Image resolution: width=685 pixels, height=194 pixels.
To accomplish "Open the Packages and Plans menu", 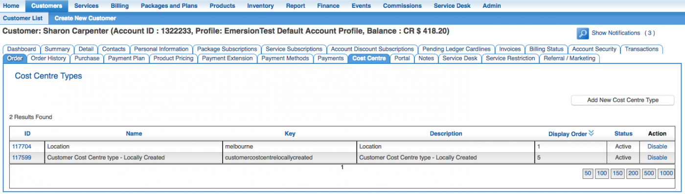I will pos(169,6).
